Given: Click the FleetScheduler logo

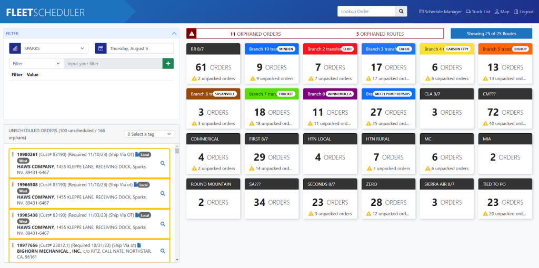Looking at the screenshot, I should pos(45,13).
